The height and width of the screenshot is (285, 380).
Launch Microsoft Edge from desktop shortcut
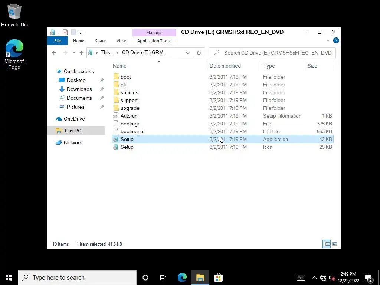[14, 55]
